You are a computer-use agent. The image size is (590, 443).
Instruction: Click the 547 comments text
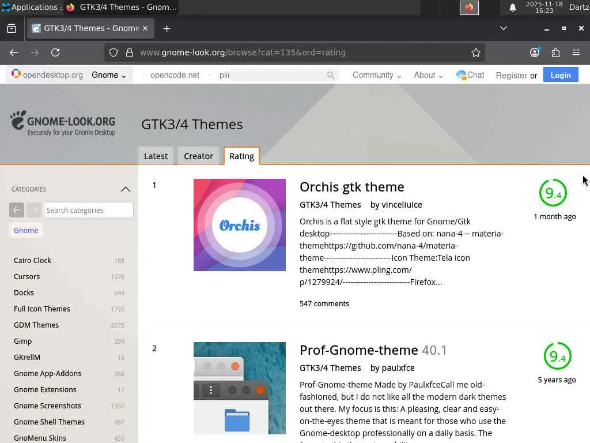coord(324,303)
